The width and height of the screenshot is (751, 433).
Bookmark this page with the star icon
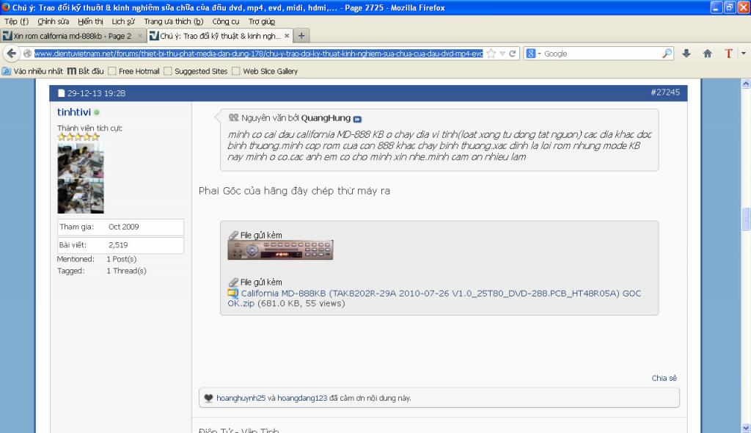(x=491, y=54)
